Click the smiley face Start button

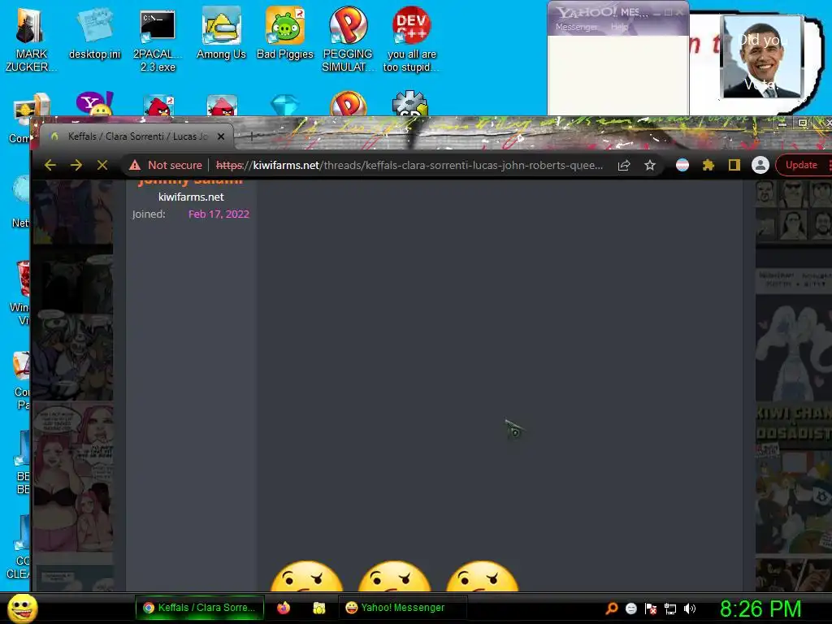22,608
